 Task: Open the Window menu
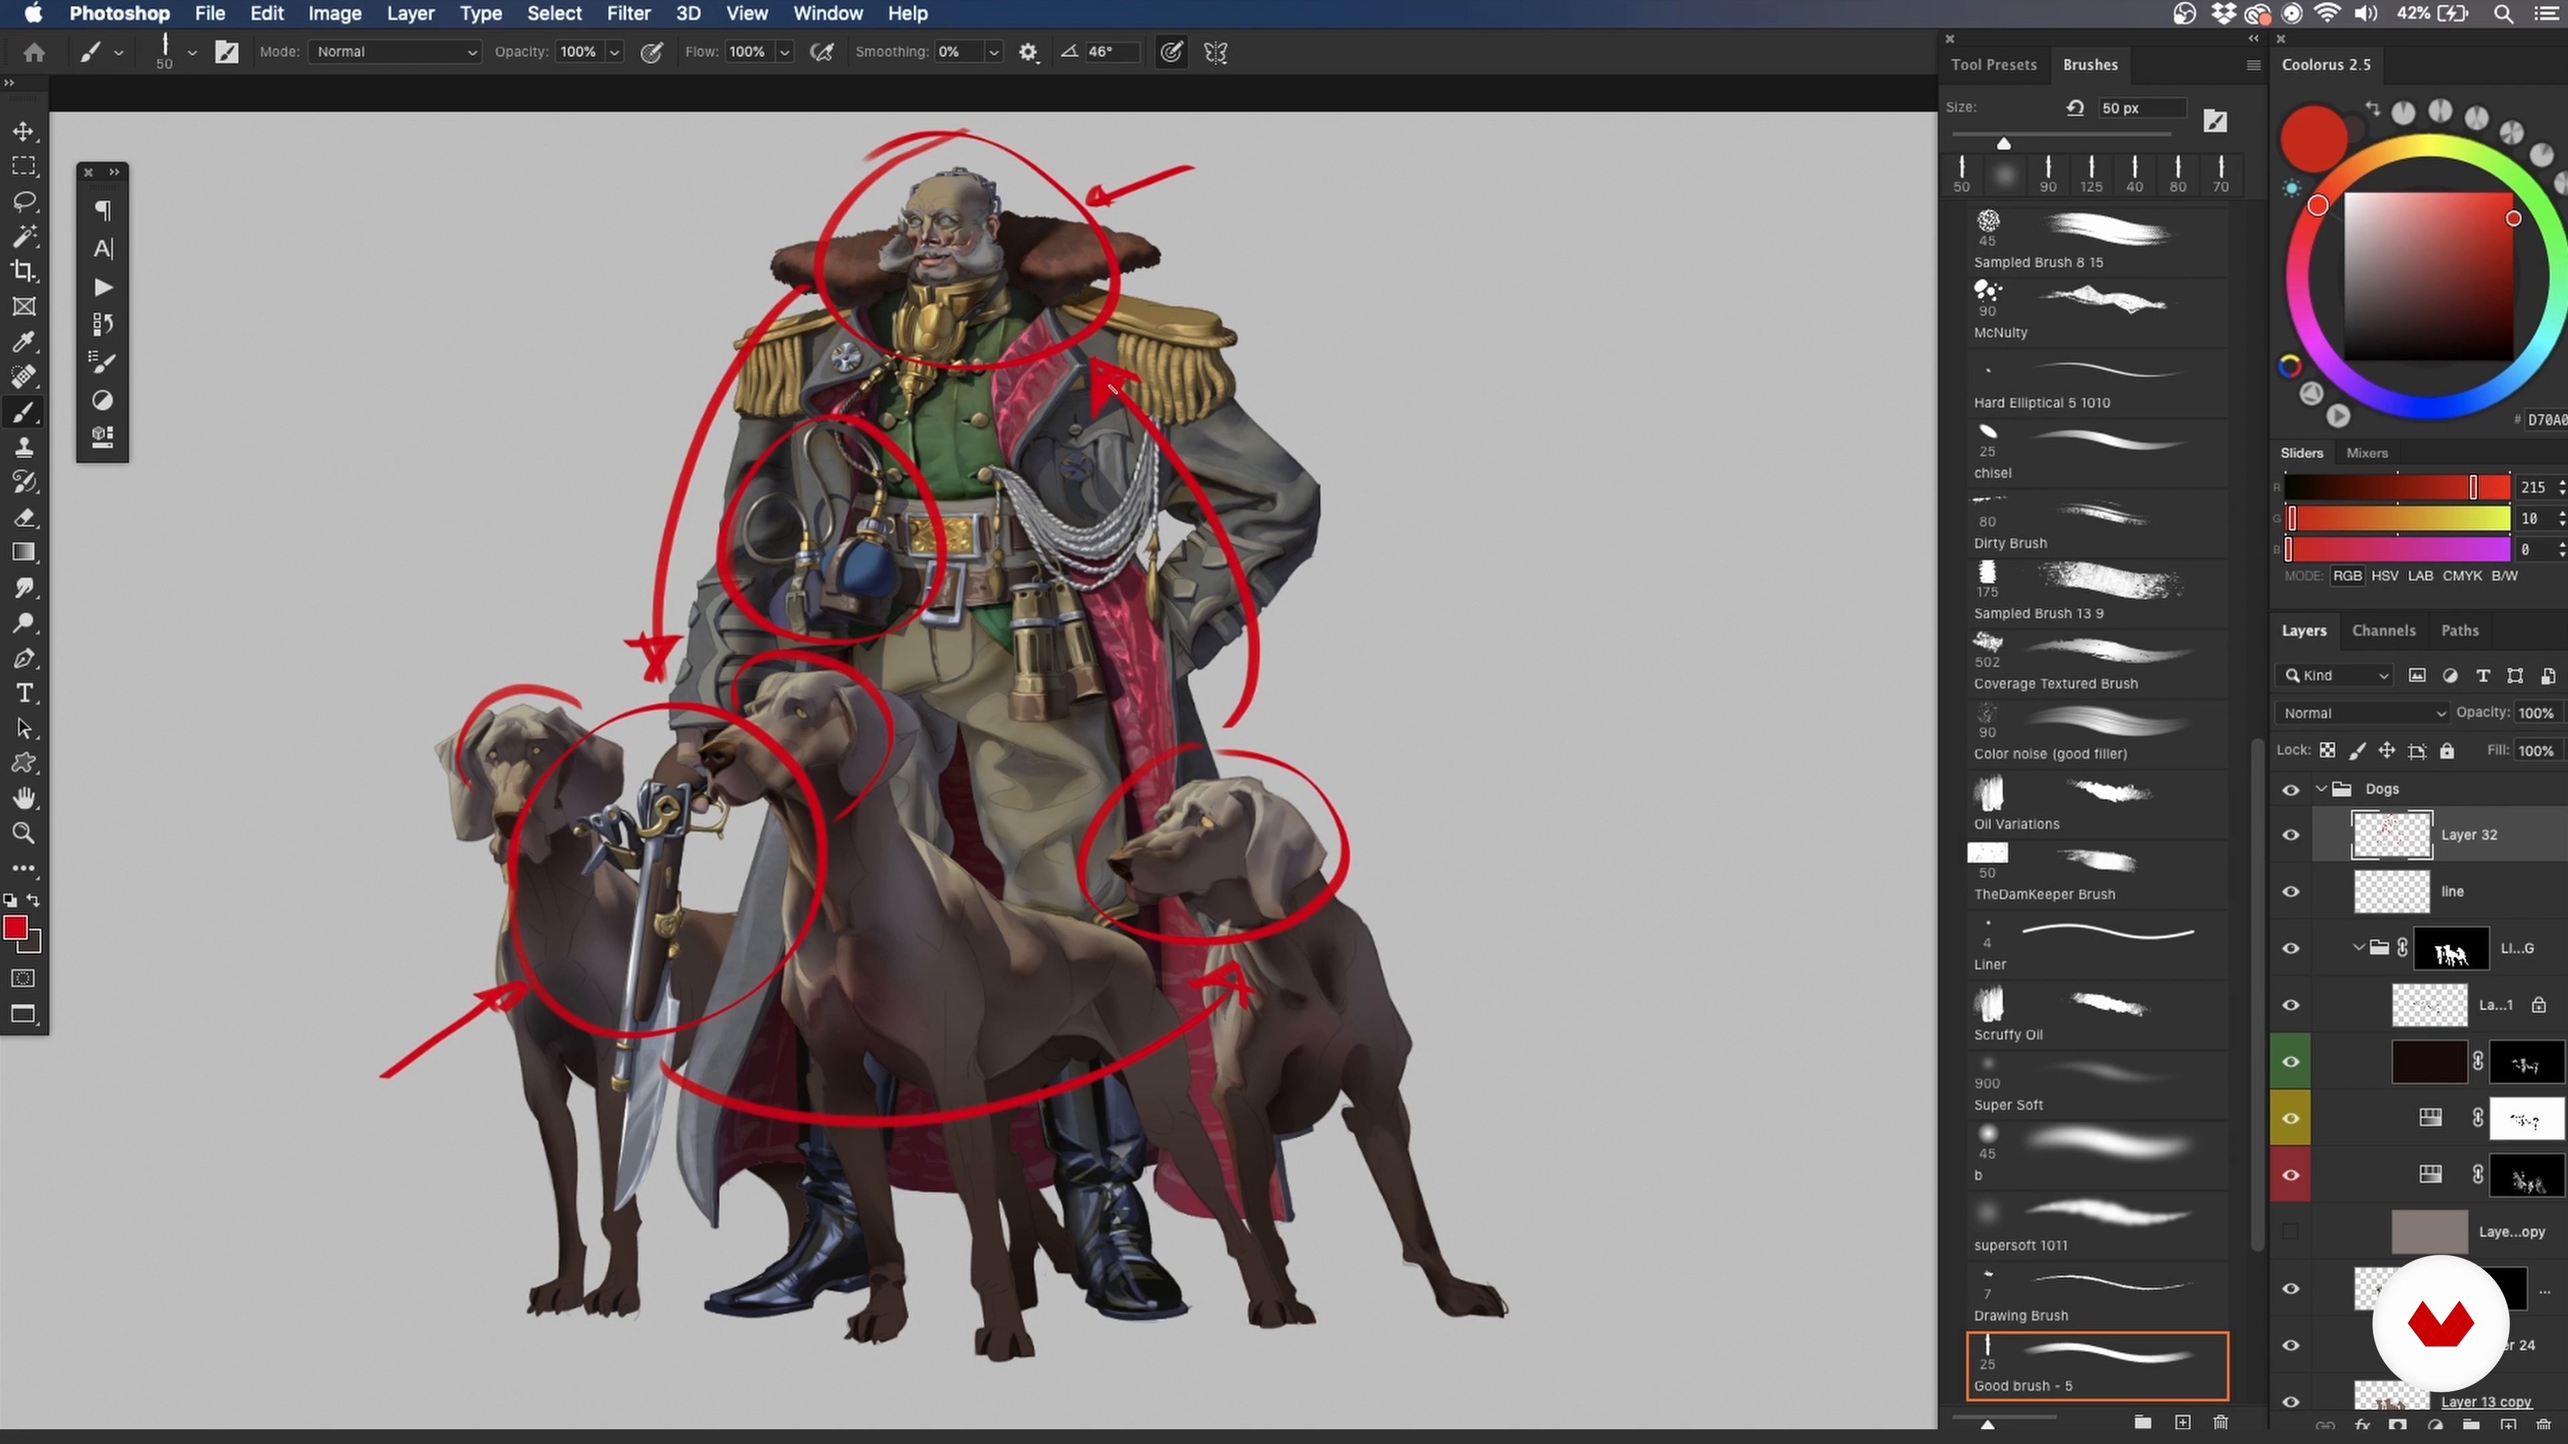pos(827,13)
